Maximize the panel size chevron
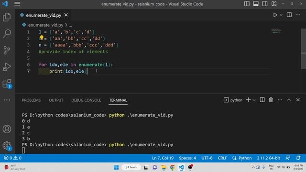The image size is (306, 172). [289, 100]
